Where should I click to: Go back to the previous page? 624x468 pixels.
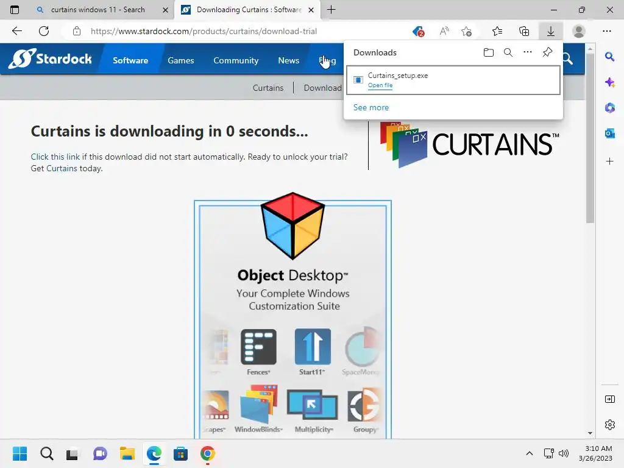coord(16,31)
